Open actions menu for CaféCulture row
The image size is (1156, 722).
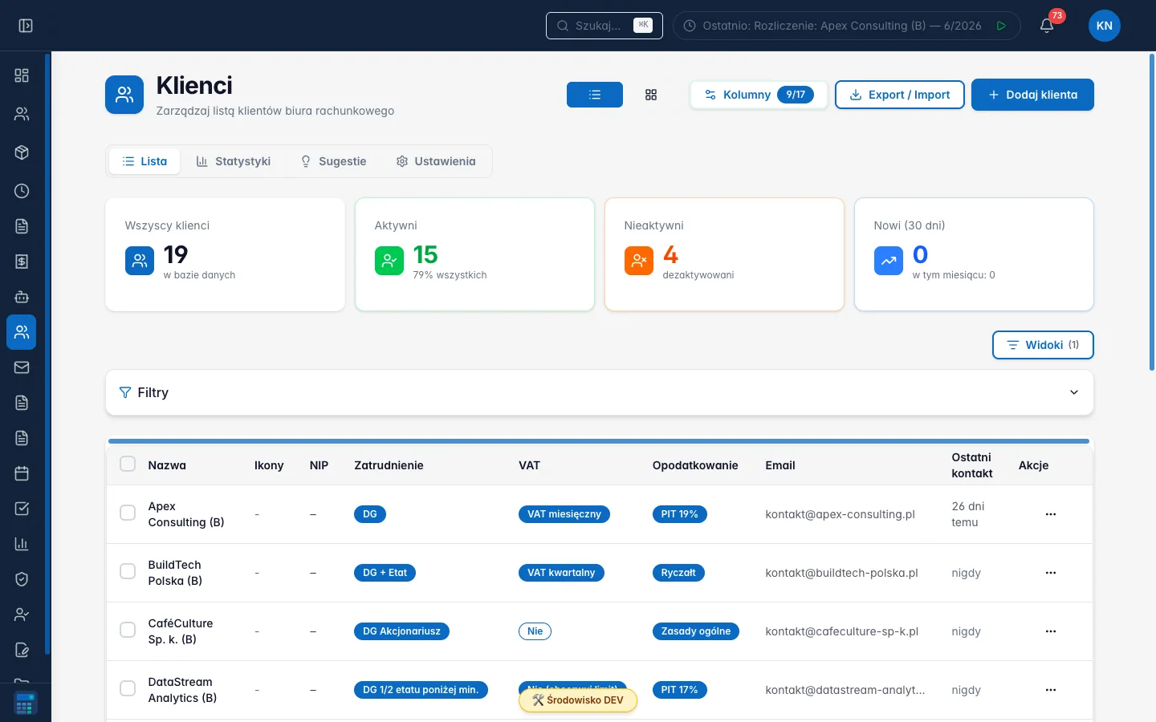click(x=1051, y=631)
